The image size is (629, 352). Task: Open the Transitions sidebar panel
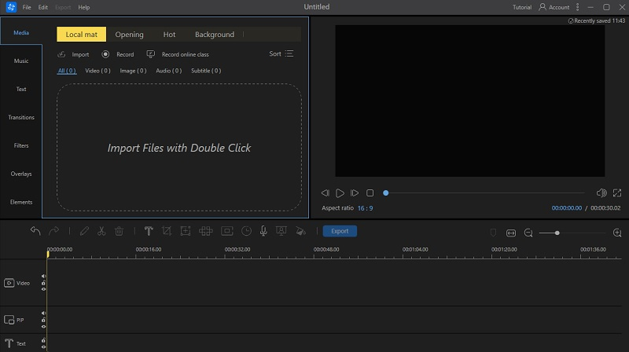(21, 118)
